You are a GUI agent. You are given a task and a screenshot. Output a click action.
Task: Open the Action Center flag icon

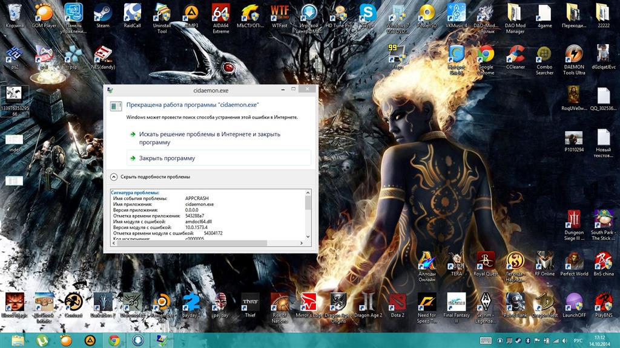tap(537, 341)
